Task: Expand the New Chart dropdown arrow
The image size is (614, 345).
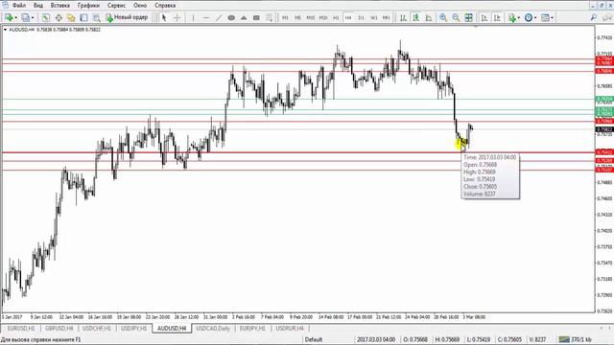Action: point(15,18)
